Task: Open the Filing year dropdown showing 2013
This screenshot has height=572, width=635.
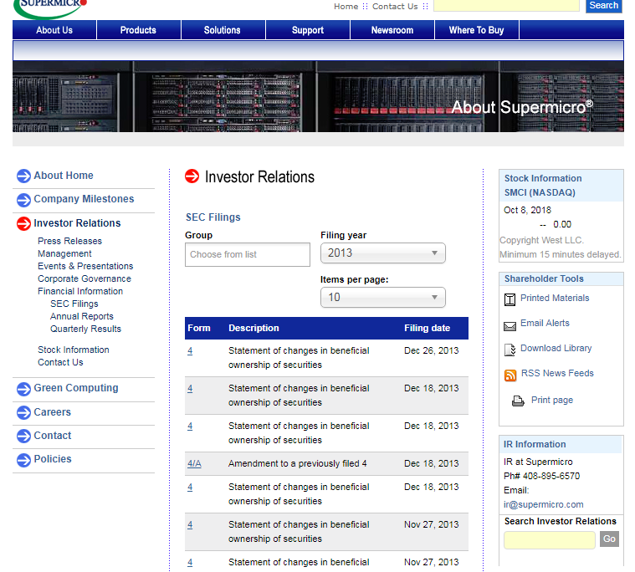Action: [382, 253]
